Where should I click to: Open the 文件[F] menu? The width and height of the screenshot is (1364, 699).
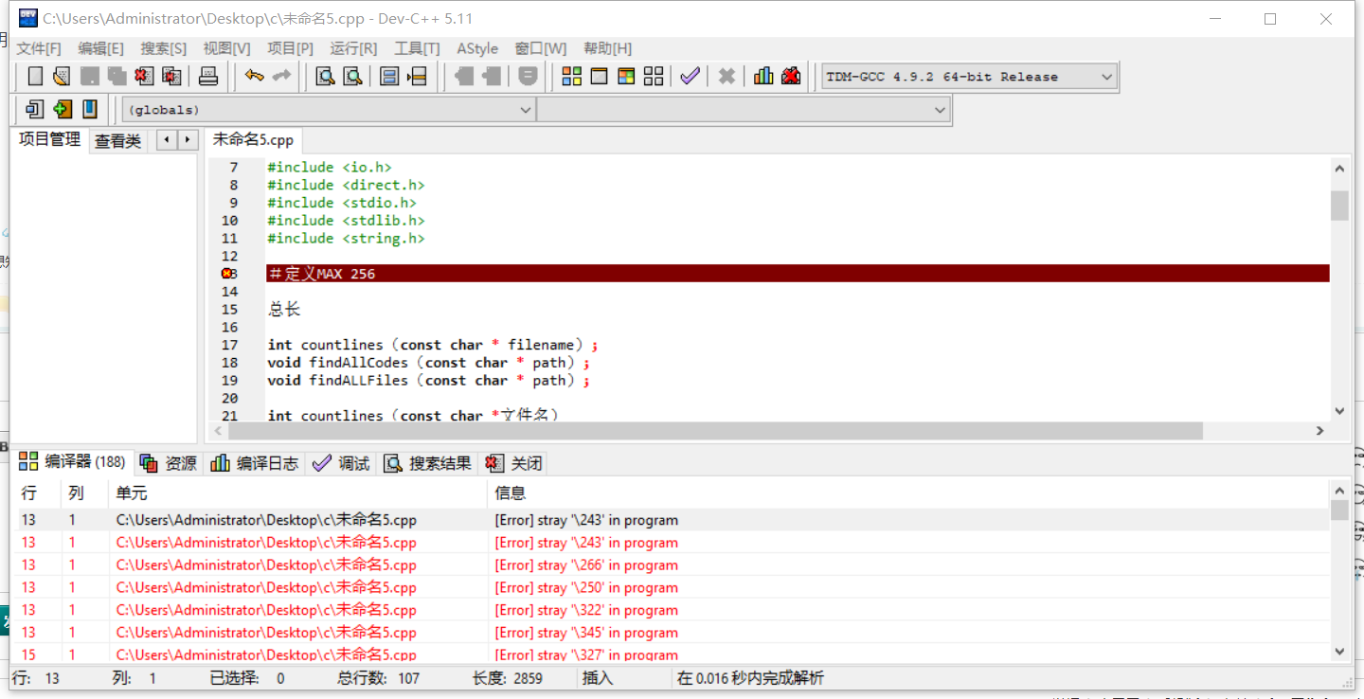39,48
